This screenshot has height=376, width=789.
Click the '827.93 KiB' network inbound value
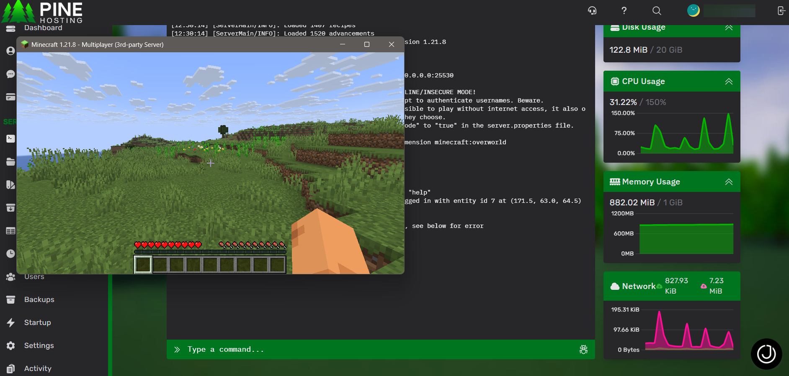[x=676, y=286]
